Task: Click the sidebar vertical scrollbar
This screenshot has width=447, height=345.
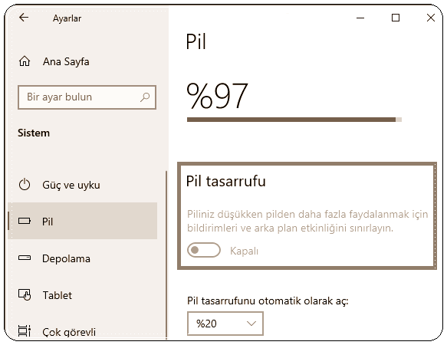Action: point(166,255)
